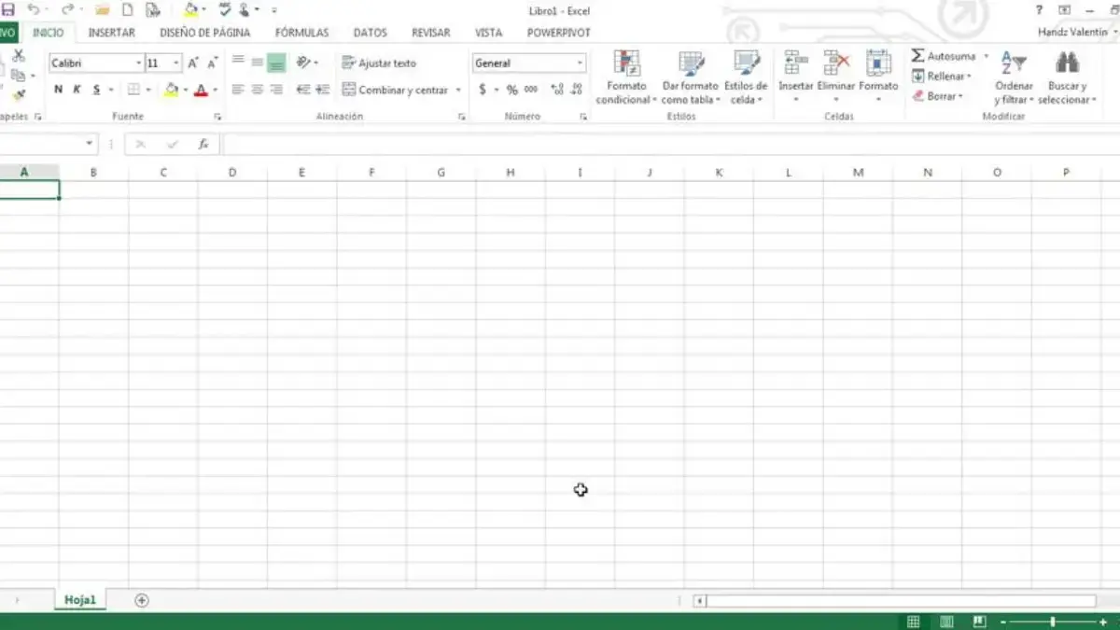Click the Combinar y centrar button
This screenshot has height=630, width=1120.
click(x=396, y=90)
